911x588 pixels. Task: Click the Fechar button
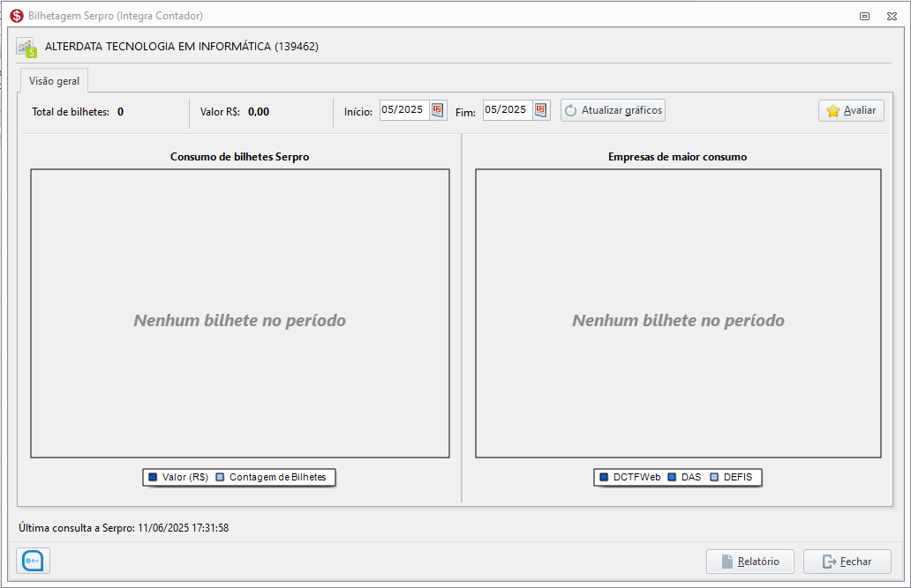(847, 562)
